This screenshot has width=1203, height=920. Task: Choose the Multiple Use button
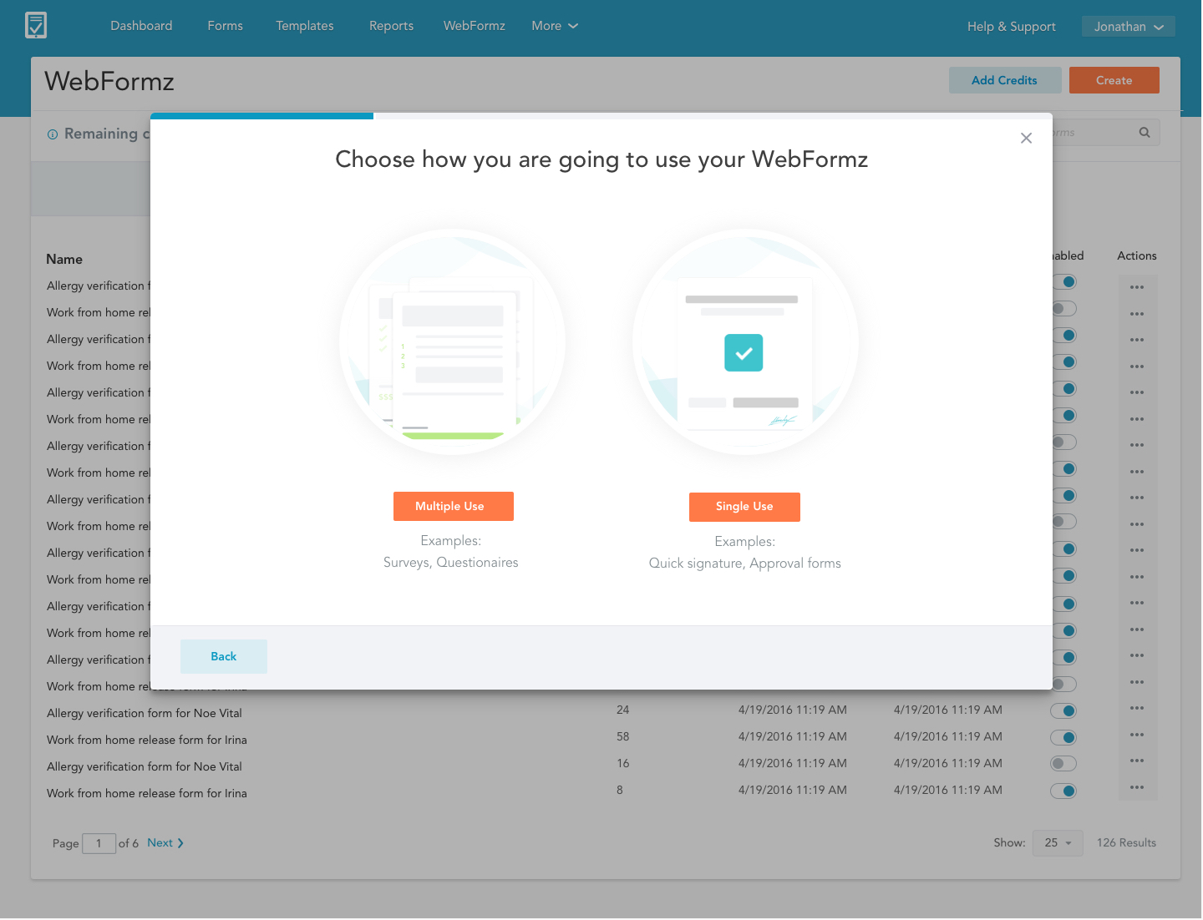click(x=453, y=507)
